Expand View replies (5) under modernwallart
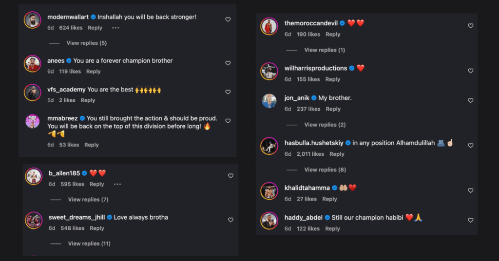Image resolution: width=499 pixels, height=261 pixels. [x=86, y=43]
